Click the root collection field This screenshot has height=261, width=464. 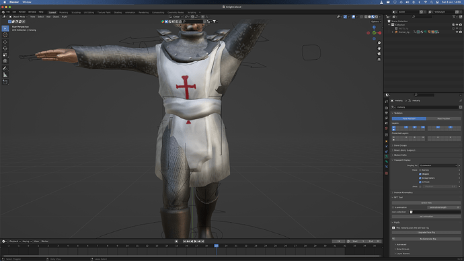(x=434, y=212)
